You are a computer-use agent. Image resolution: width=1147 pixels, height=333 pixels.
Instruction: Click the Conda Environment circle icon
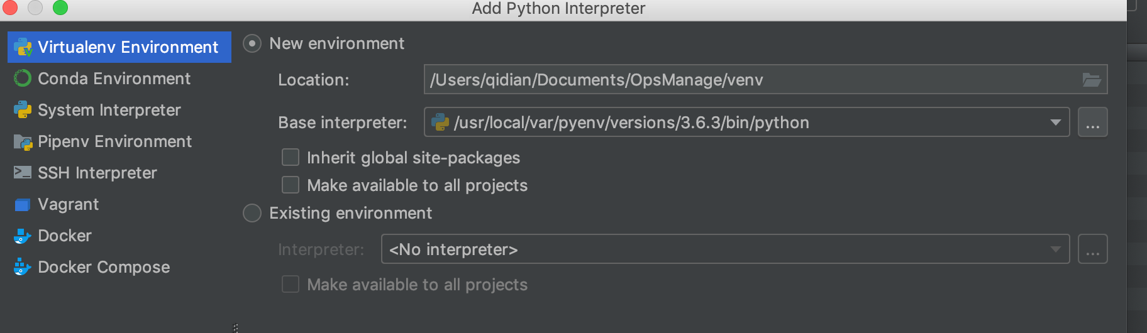(23, 79)
